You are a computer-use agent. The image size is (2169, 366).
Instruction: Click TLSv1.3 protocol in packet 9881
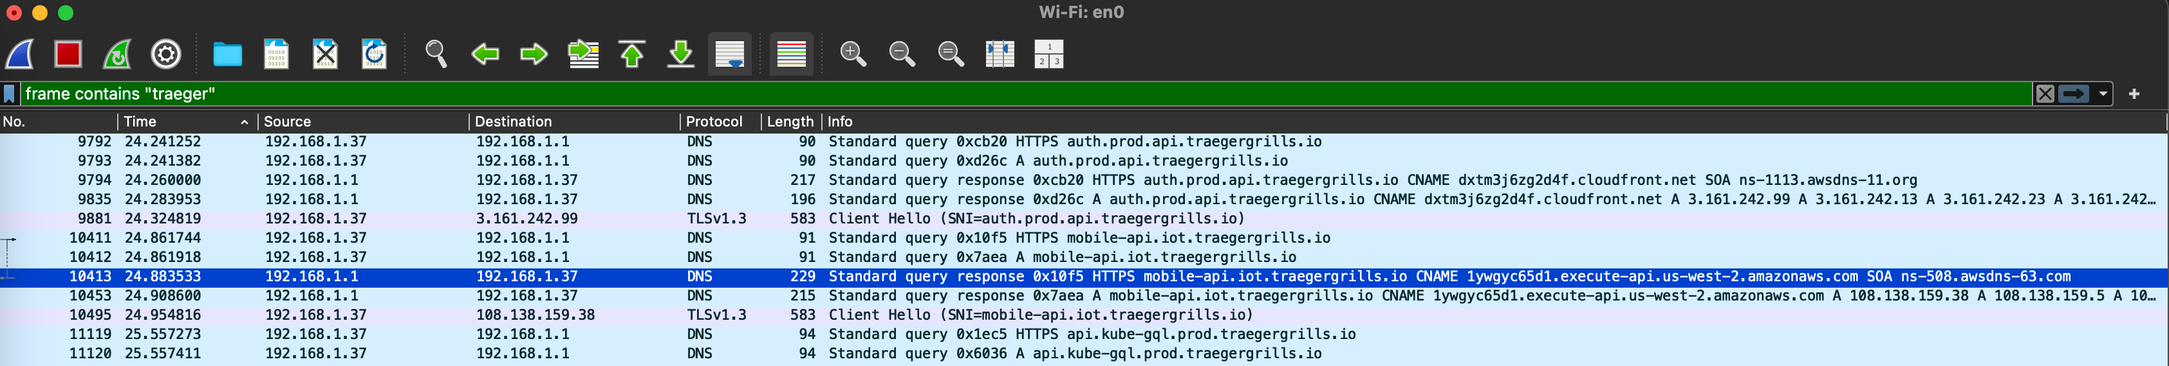(x=716, y=219)
